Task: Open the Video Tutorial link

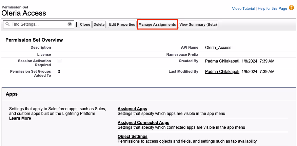Action: pyautogui.click(x=243, y=8)
